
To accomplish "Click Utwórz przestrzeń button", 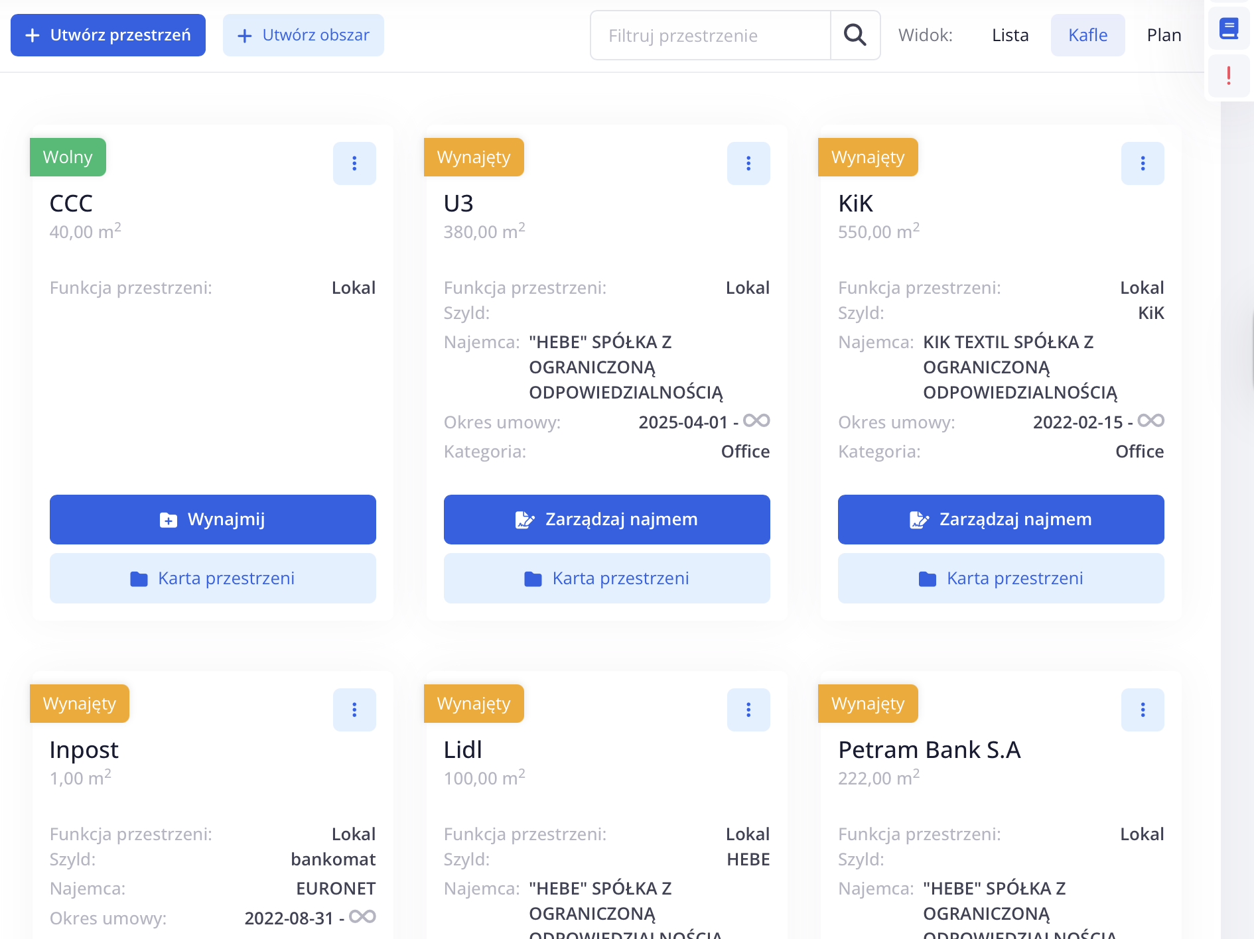I will tap(108, 35).
